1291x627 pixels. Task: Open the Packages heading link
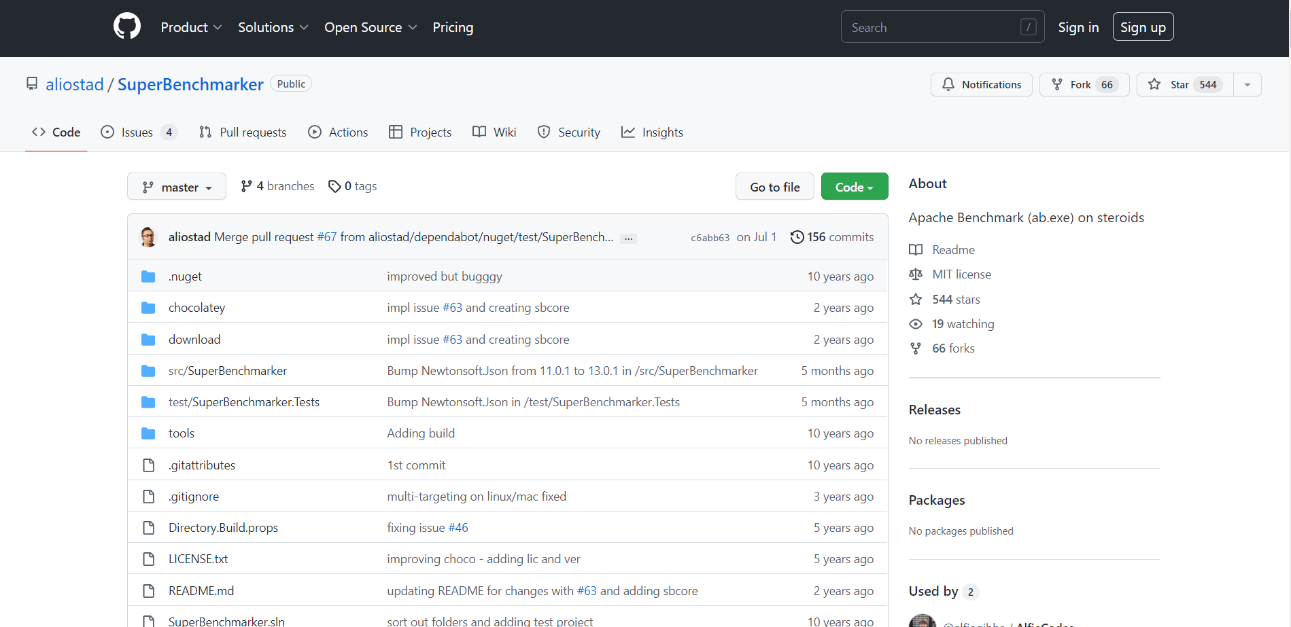pos(937,500)
